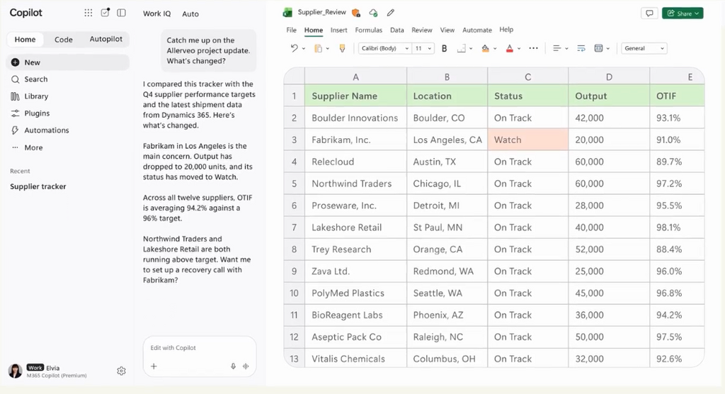The width and height of the screenshot is (725, 394).
Task: Click the plus attach icon in Copilot input
Action: 154,366
